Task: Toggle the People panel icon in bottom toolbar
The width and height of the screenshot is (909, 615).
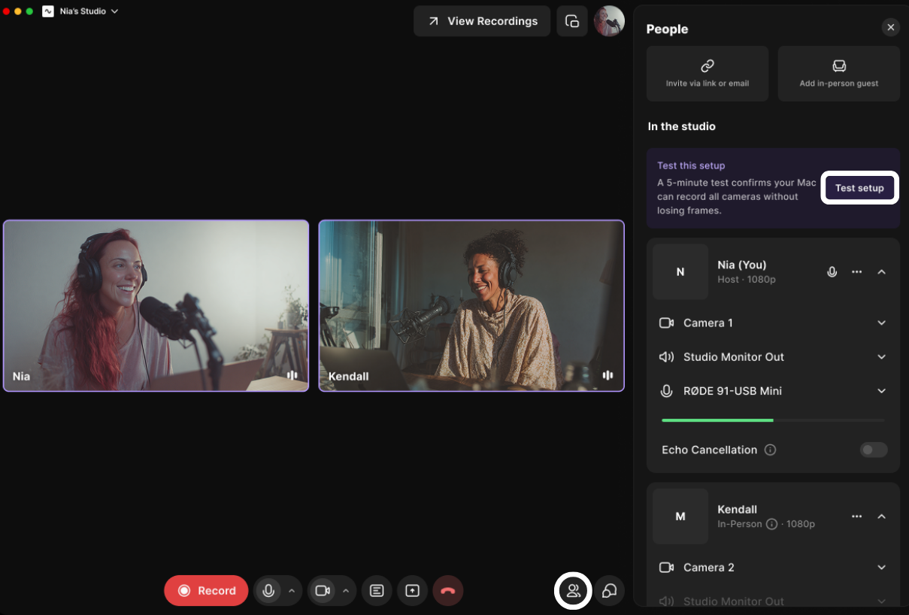Action: point(574,591)
